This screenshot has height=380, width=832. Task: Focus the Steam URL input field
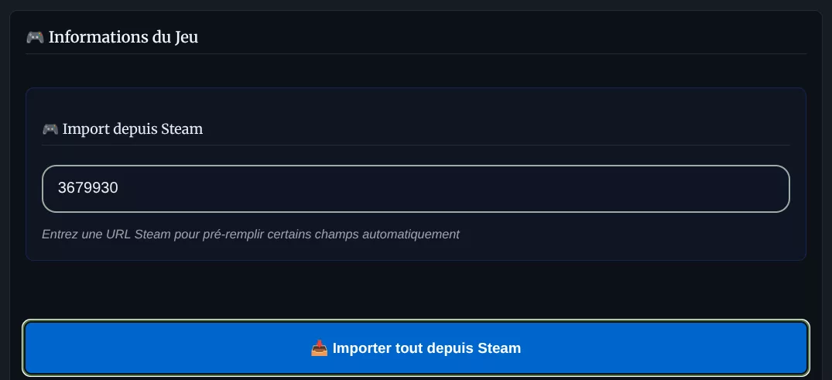(x=415, y=188)
